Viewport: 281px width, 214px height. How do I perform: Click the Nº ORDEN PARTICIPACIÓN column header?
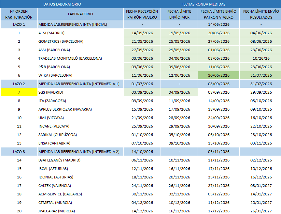(x=19, y=14)
